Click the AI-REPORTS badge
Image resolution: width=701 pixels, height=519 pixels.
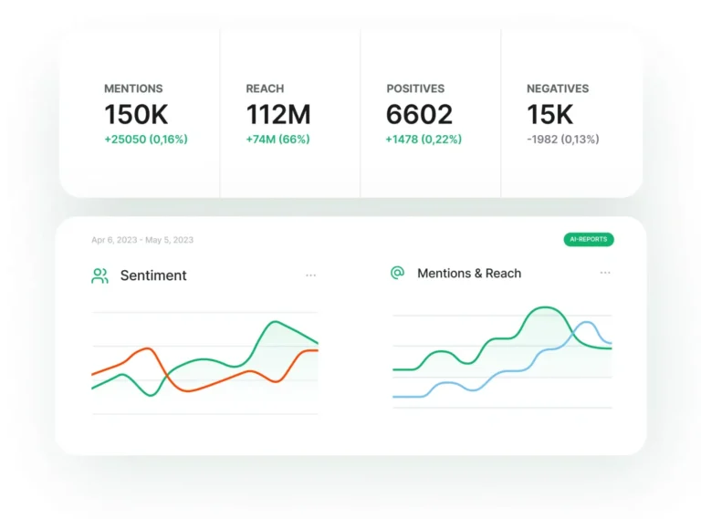point(589,239)
